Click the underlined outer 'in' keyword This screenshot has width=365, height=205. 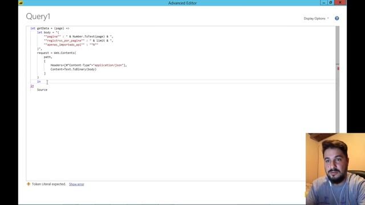pyautogui.click(x=32, y=86)
